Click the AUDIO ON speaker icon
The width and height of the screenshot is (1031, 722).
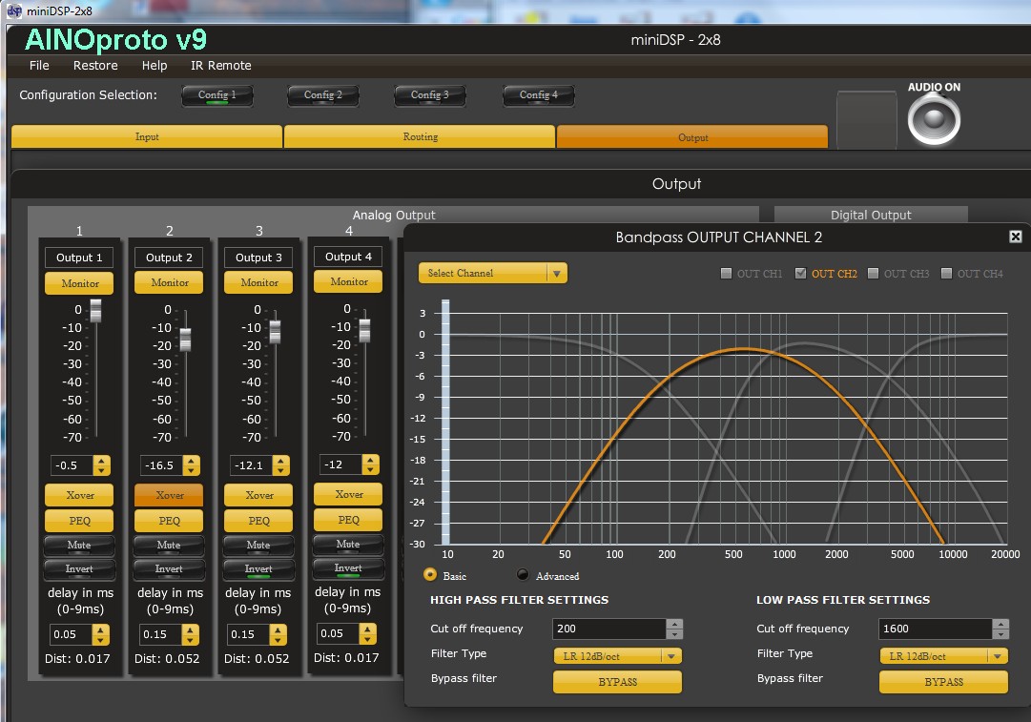934,119
